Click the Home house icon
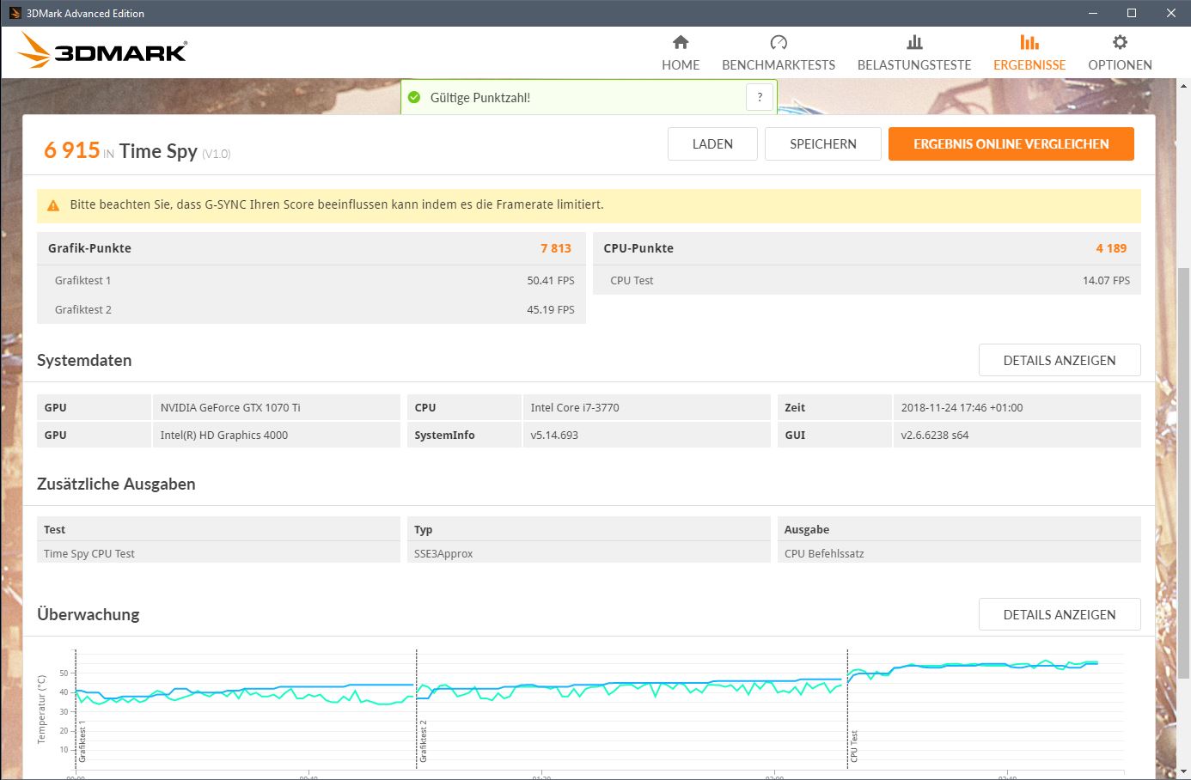The image size is (1191, 780). coord(681,42)
